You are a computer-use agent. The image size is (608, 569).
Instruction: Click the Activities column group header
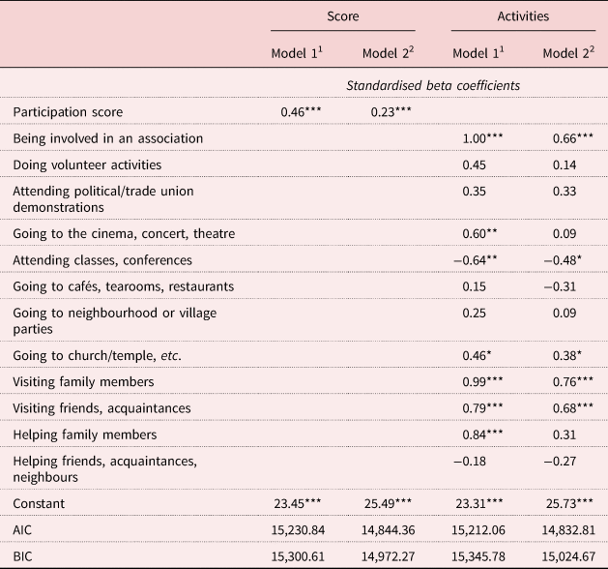[x=525, y=18]
